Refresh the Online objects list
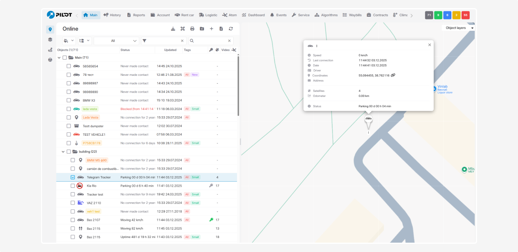The image size is (518, 252). coord(231,29)
